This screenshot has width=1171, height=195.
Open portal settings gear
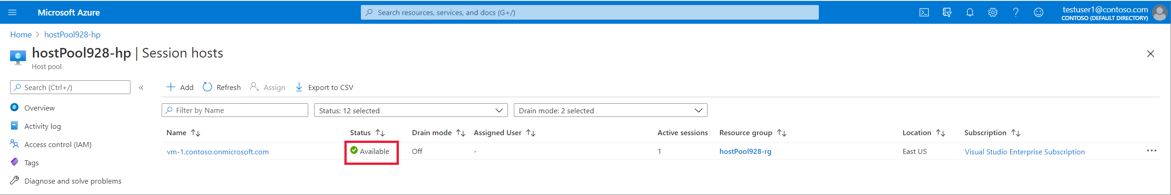992,12
